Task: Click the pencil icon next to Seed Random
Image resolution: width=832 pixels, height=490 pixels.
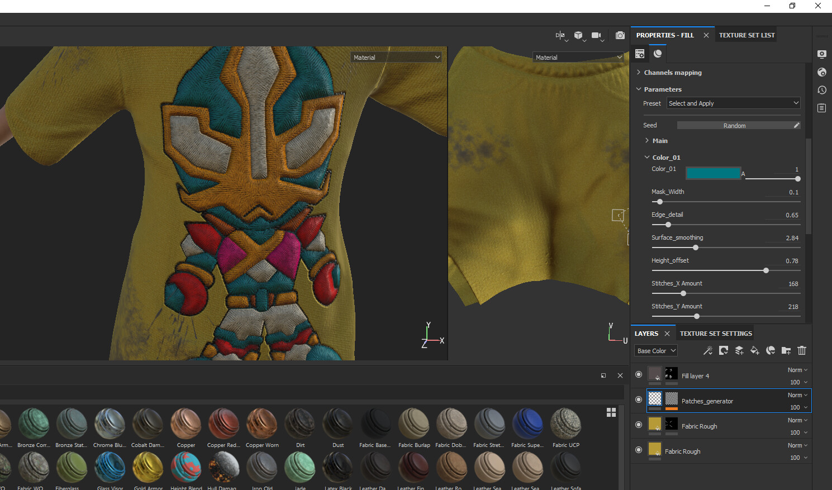Action: pyautogui.click(x=797, y=125)
